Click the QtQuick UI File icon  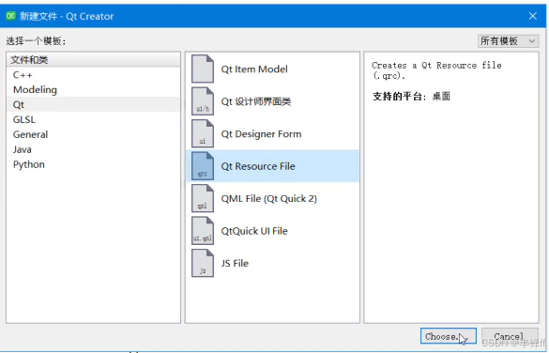click(203, 231)
